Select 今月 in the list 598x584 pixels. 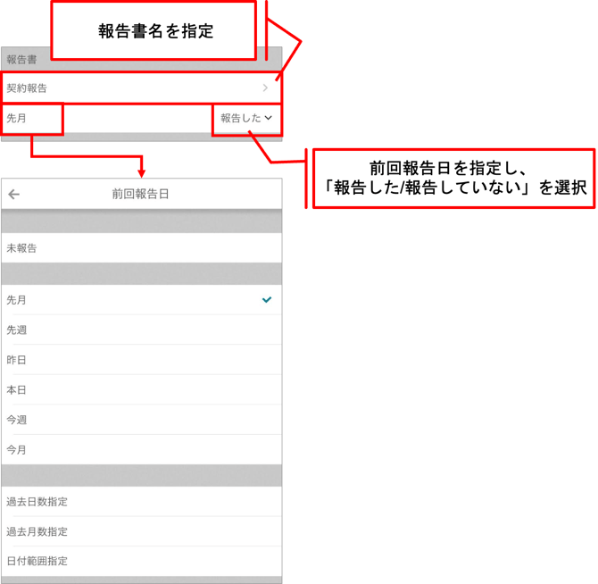point(17,449)
